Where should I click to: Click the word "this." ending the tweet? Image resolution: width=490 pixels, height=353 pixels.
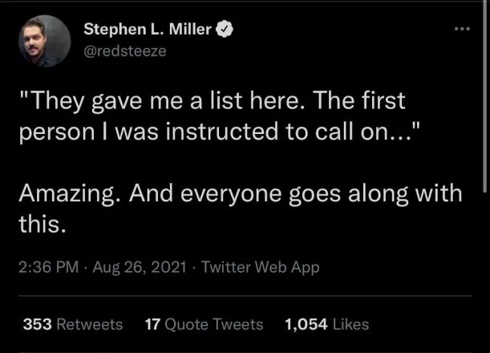point(40,225)
